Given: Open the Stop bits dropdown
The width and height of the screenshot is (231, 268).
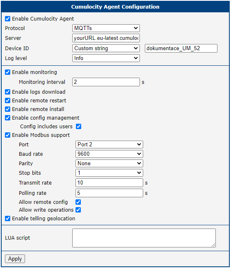Looking at the screenshot, I should click(x=109, y=173).
